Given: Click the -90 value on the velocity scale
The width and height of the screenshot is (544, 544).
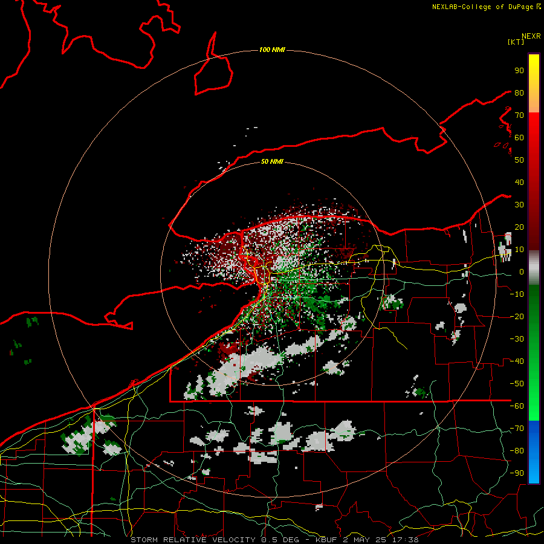Looking at the screenshot, I should tap(517, 473).
